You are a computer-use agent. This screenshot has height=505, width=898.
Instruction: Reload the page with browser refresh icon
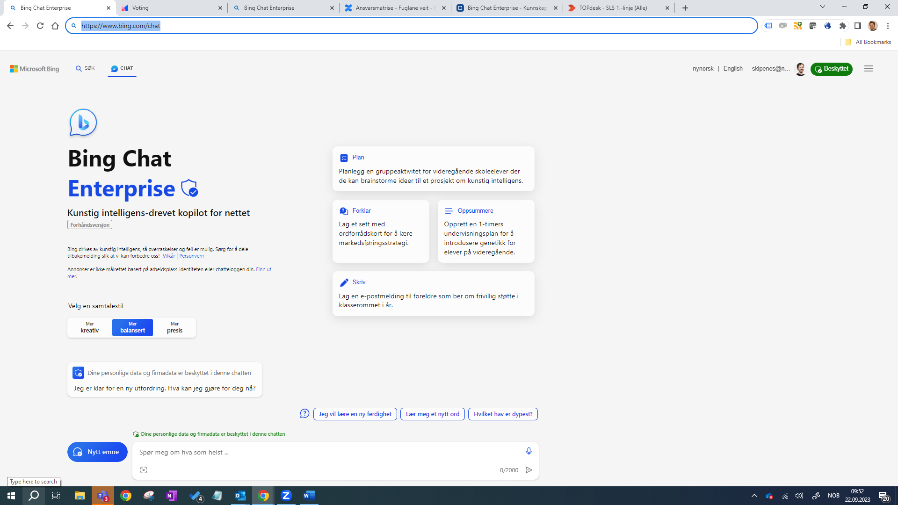pyautogui.click(x=40, y=26)
